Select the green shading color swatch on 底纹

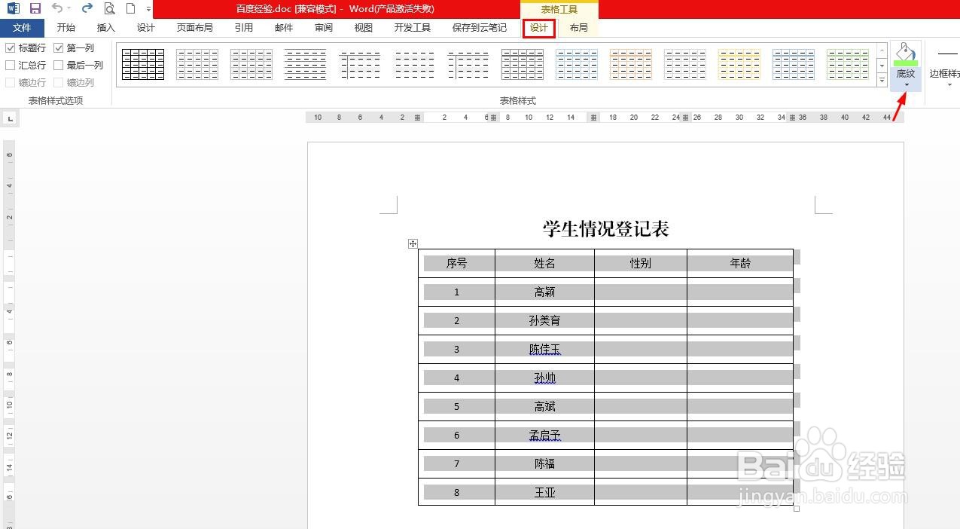906,63
